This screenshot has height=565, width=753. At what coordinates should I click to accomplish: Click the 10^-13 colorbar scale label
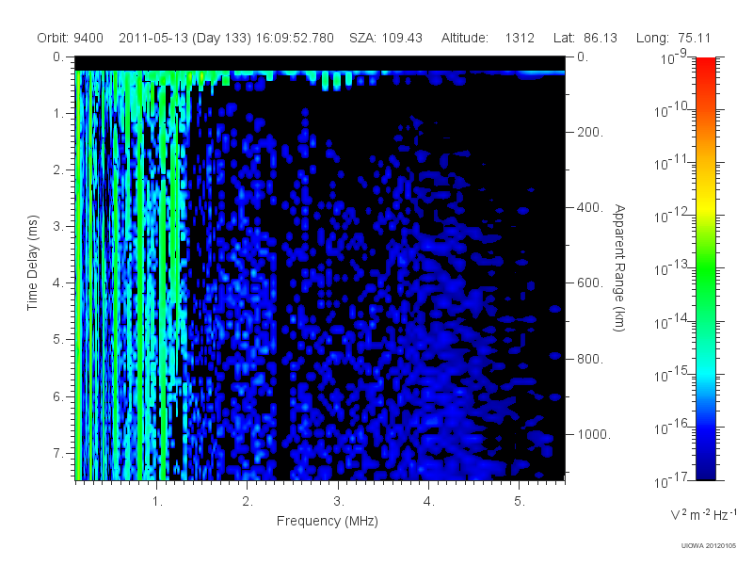[671, 268]
